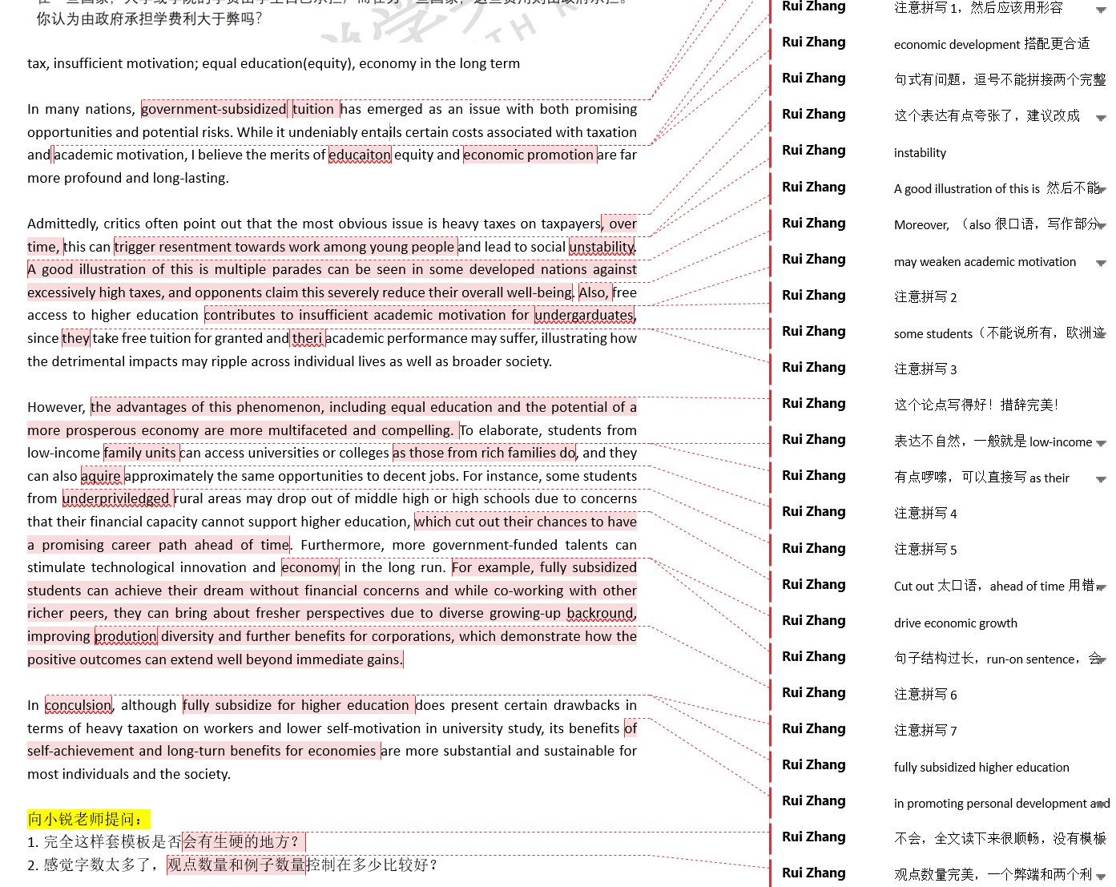
Task: Click the misspelled word 'conculsion'
Action: (x=79, y=705)
